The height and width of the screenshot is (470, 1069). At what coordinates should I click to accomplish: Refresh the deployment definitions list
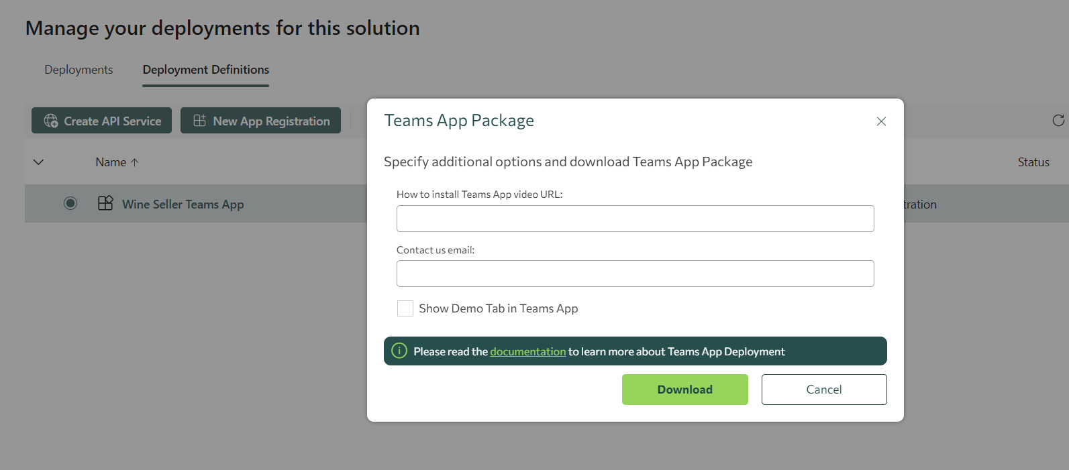(1058, 121)
